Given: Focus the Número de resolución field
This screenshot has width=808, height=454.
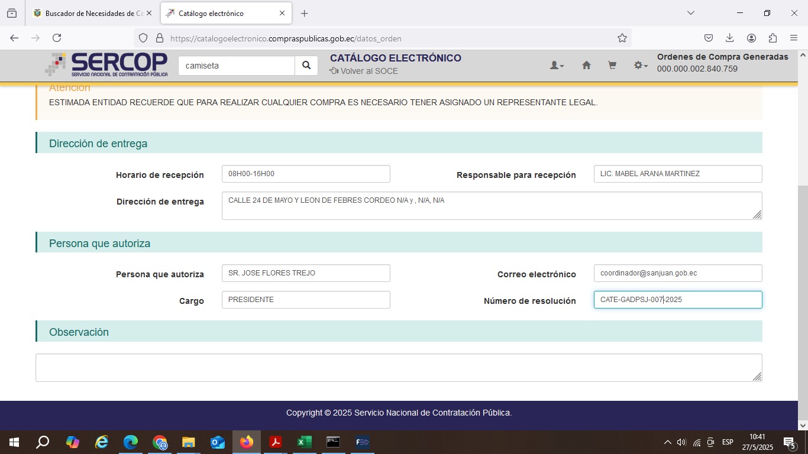Looking at the screenshot, I should 677,300.
